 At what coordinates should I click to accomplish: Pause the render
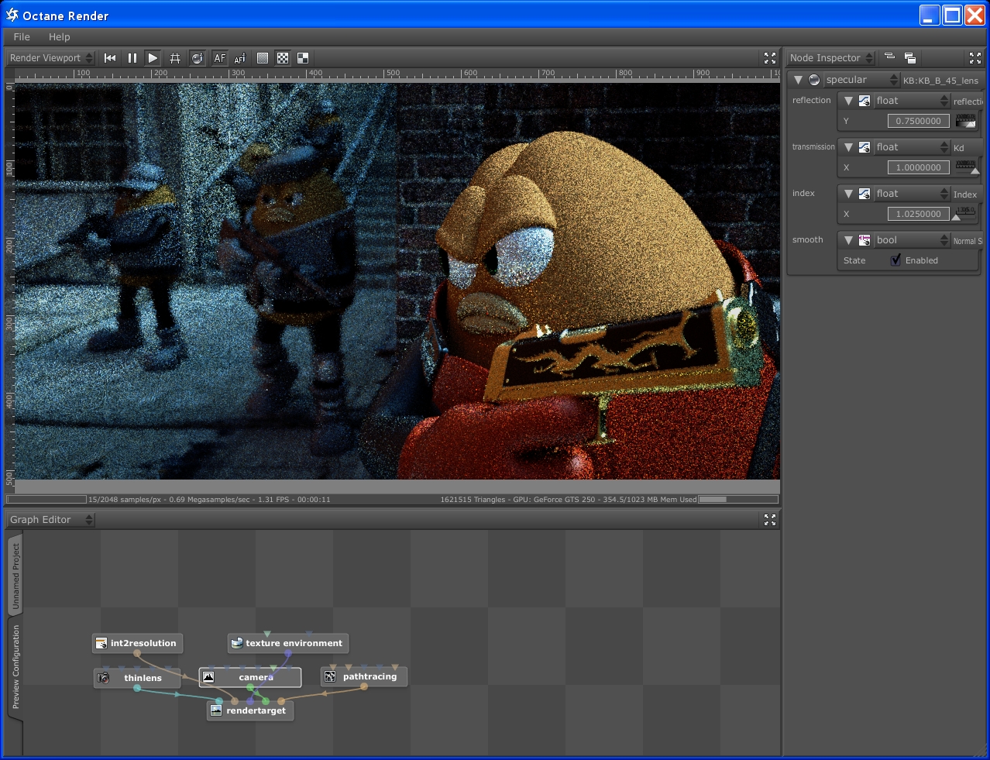point(132,58)
